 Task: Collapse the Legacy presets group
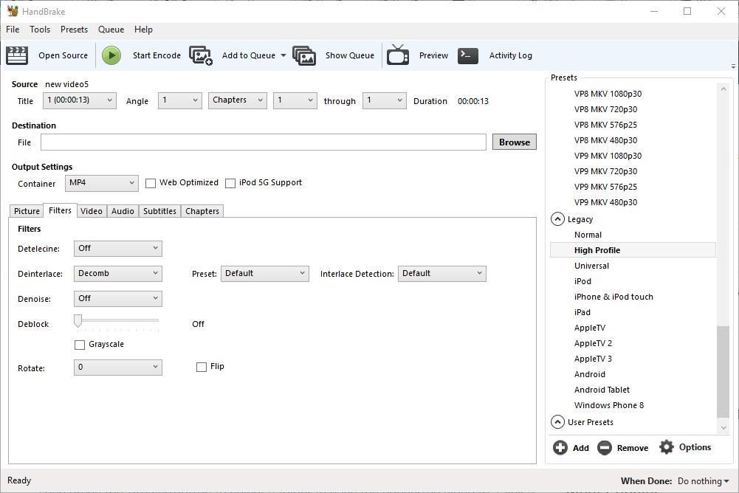[557, 219]
